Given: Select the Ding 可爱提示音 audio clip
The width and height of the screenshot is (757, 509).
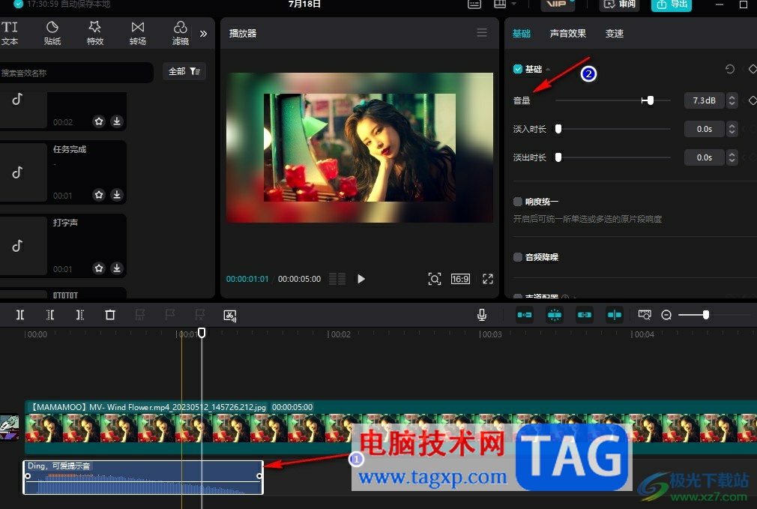Looking at the screenshot, I should coord(143,478).
